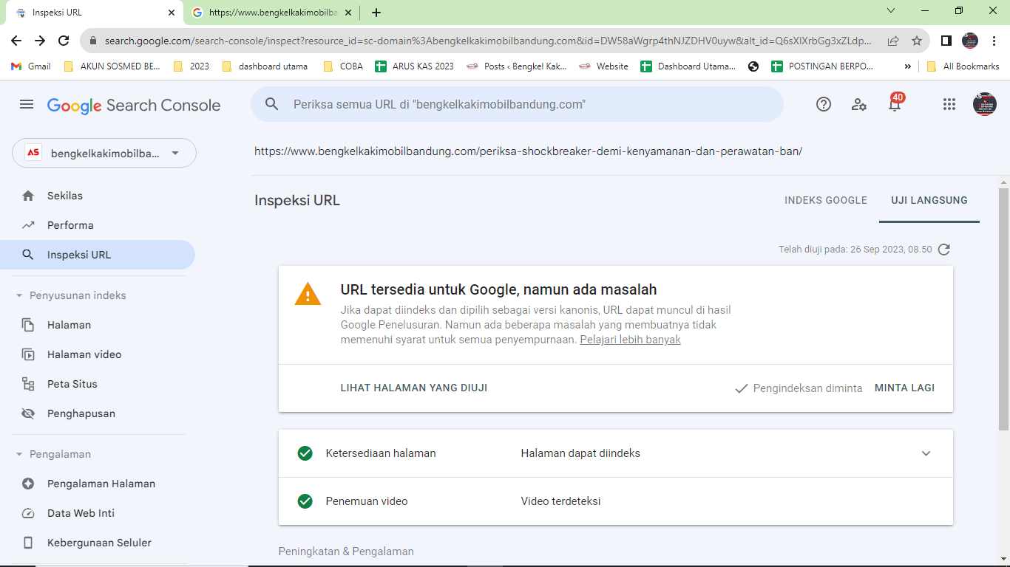Click LIHAT HALAMAN YANG DIUJI

pos(414,388)
